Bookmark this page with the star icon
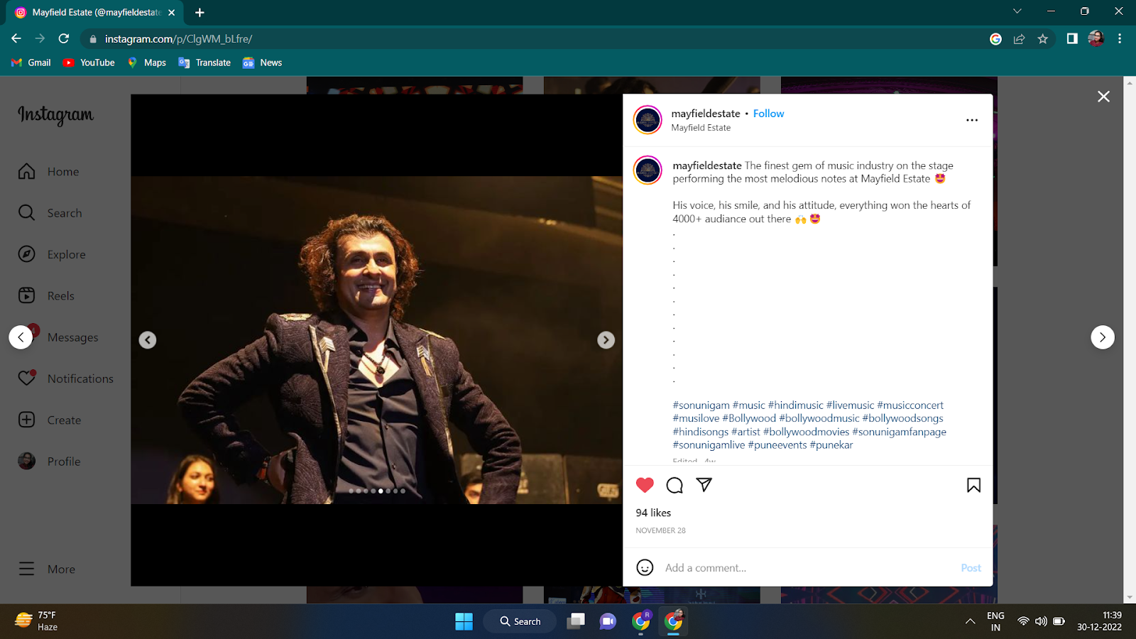The height and width of the screenshot is (639, 1136). click(x=1042, y=39)
